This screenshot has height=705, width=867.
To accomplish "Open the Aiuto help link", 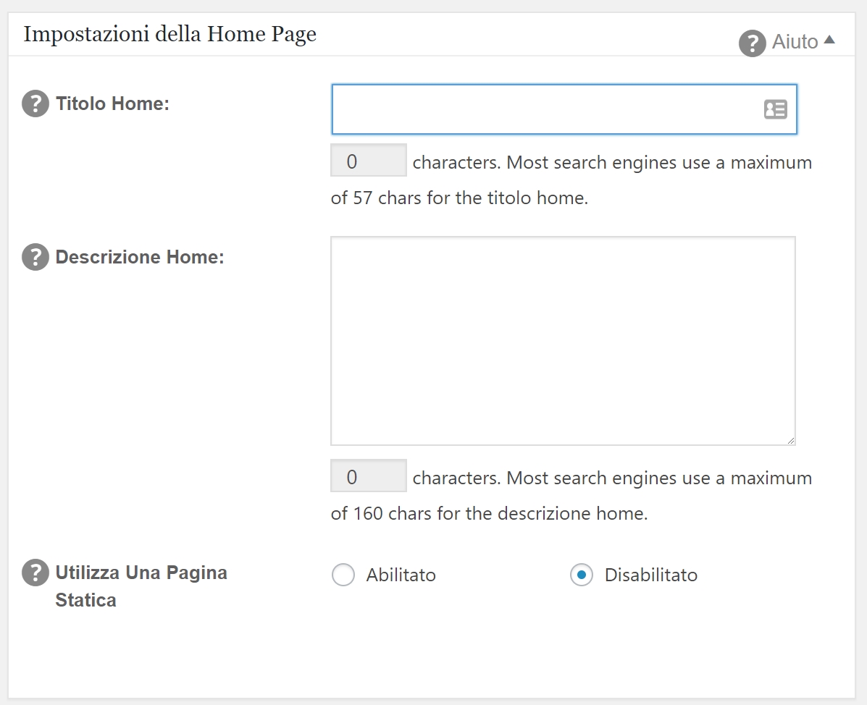I will pyautogui.click(x=795, y=42).
